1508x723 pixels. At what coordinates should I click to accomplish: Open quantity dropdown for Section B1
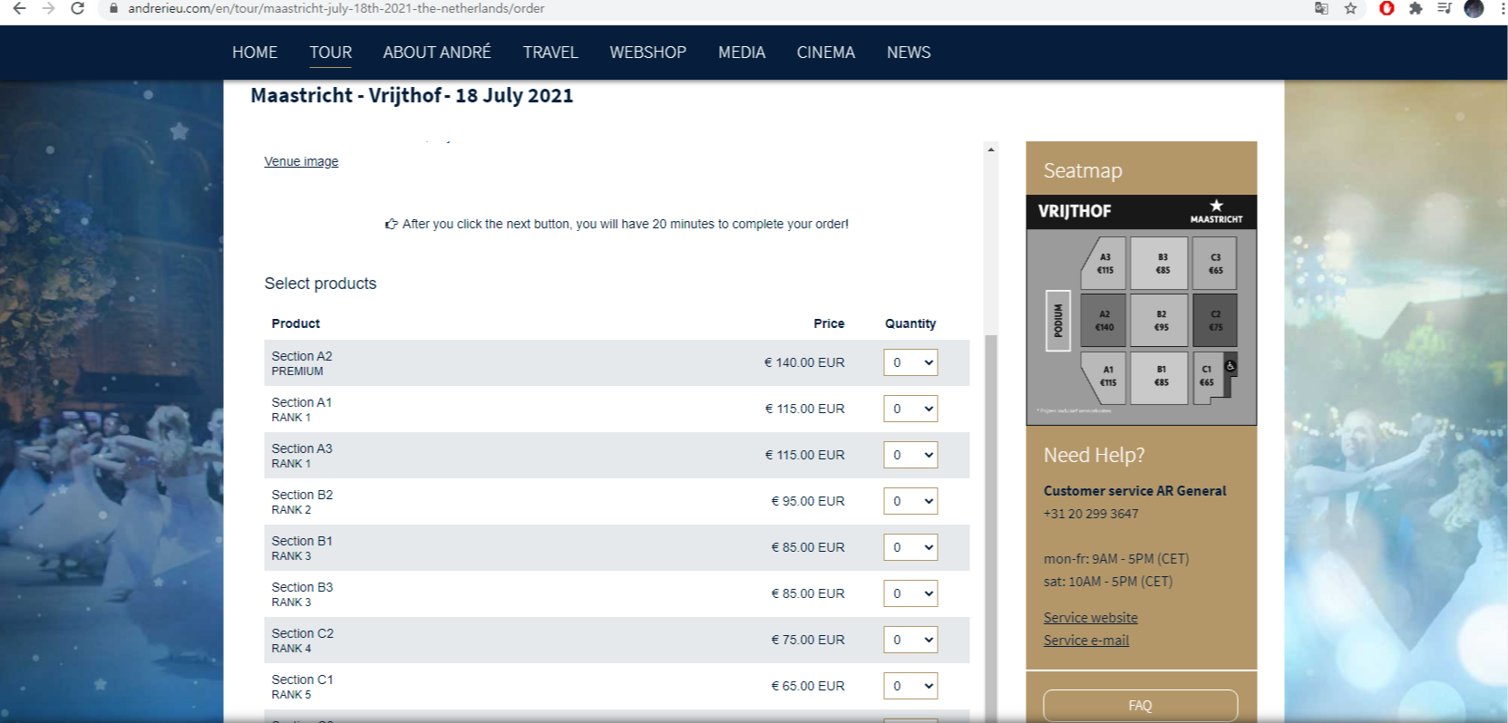[x=910, y=547]
